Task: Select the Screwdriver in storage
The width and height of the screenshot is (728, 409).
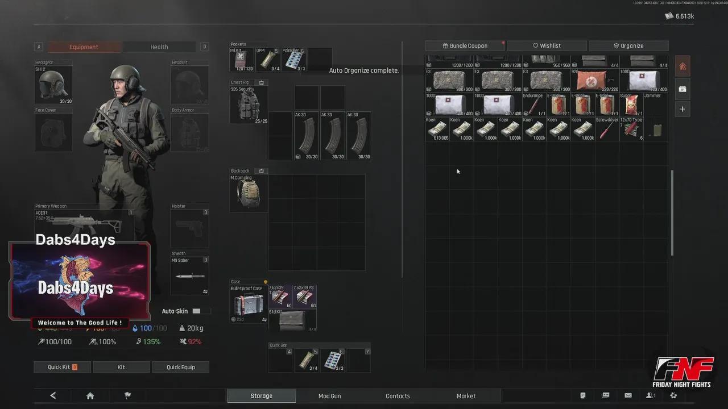Action: [607, 129]
